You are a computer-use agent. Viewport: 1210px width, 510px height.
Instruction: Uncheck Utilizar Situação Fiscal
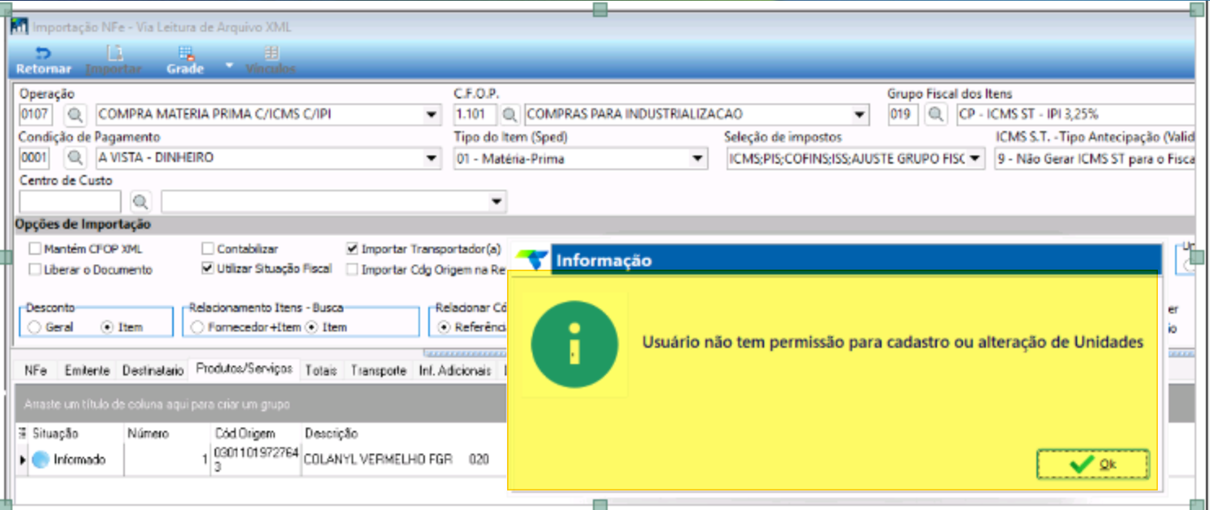click(x=208, y=268)
